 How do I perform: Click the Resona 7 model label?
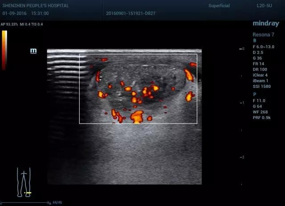click(263, 34)
